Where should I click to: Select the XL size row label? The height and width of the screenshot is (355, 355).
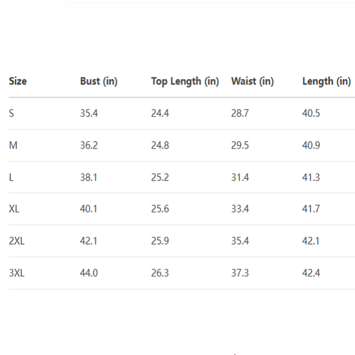tap(14, 209)
